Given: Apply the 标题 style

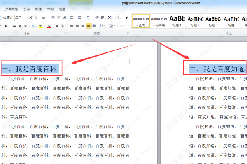Looking at the screenshot, I should [x=231, y=21].
